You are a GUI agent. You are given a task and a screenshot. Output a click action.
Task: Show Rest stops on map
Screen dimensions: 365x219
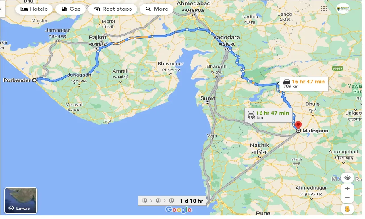113,9
